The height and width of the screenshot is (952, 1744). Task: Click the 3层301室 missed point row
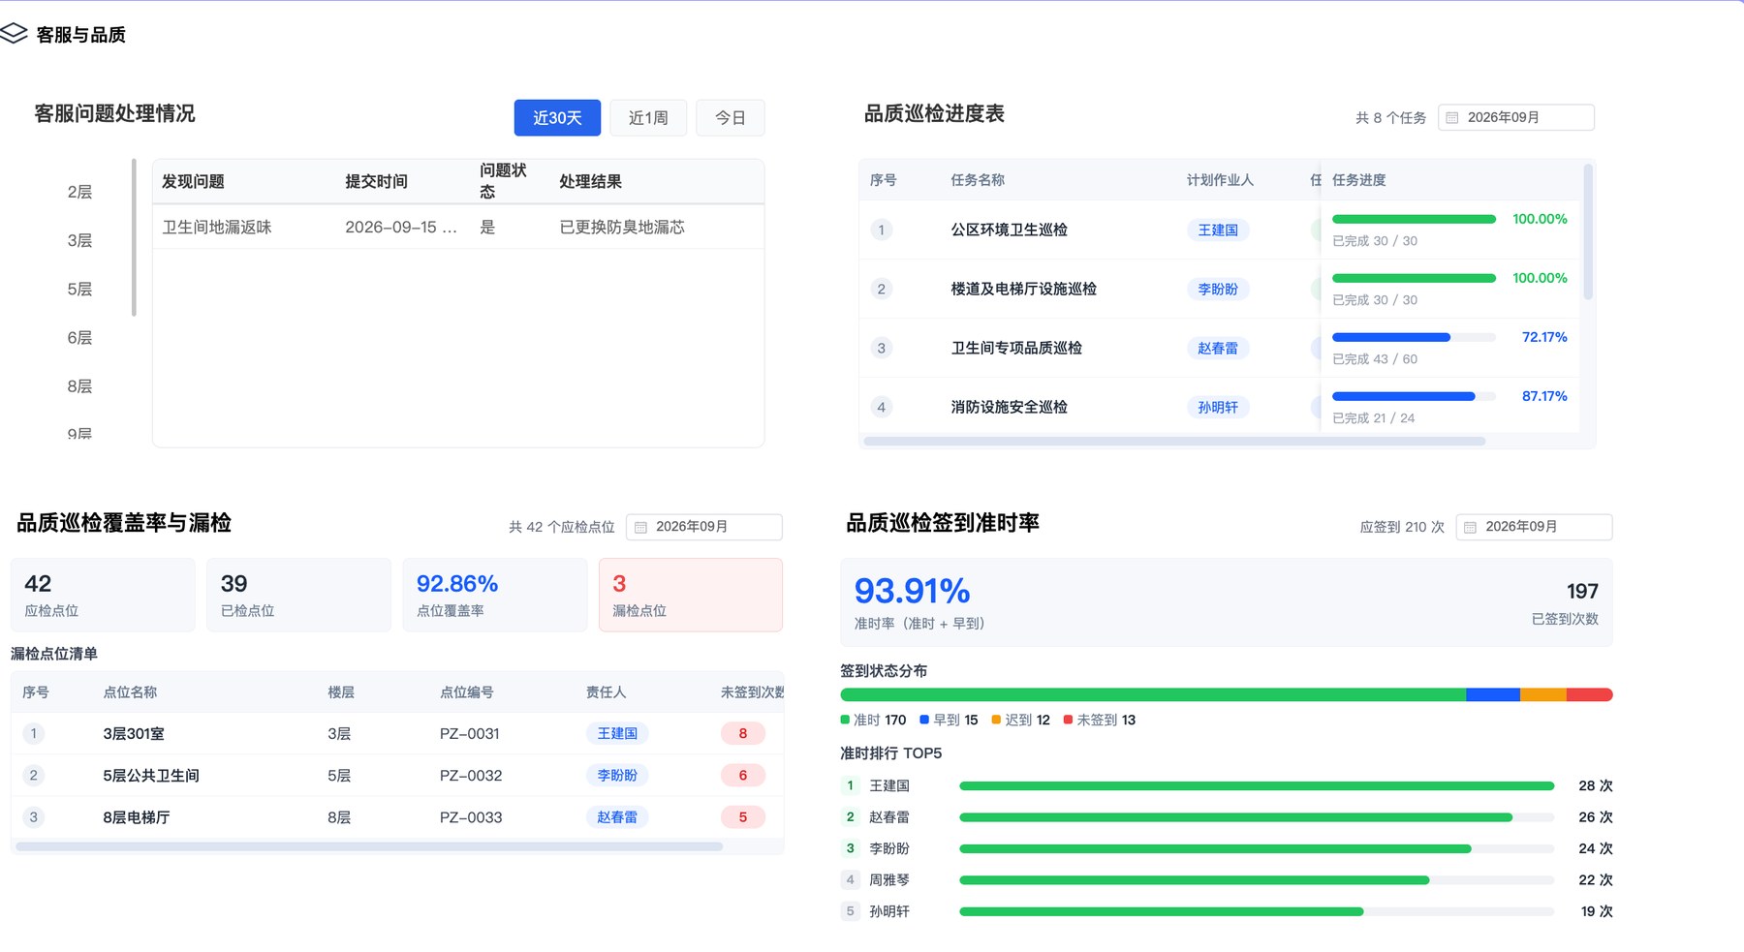(x=397, y=733)
